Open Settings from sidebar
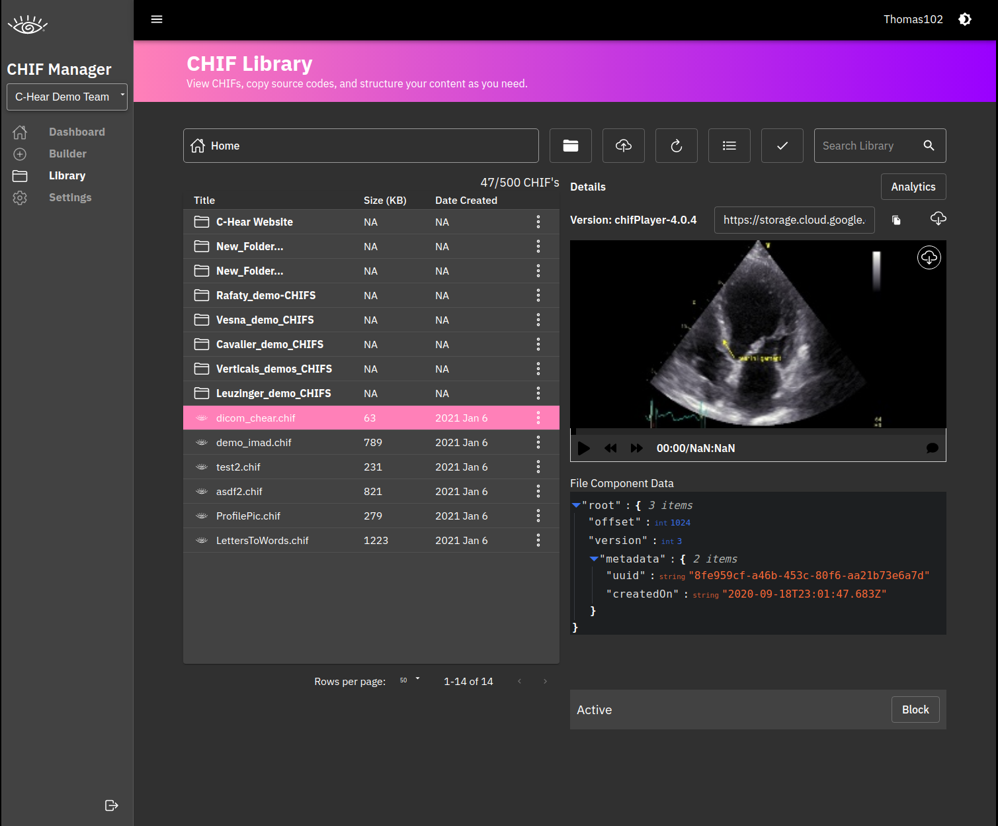Image resolution: width=998 pixels, height=826 pixels. [70, 197]
